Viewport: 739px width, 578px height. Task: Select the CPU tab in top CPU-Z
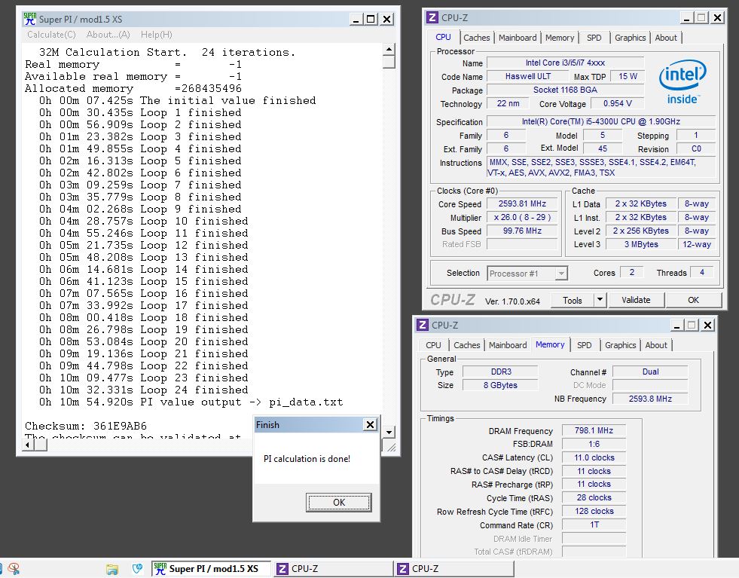(443, 37)
